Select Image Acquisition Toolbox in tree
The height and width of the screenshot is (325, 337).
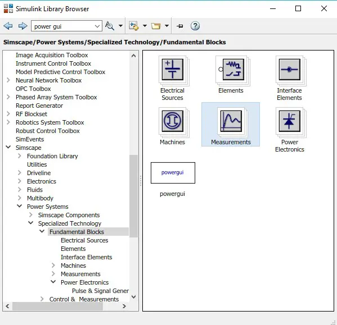[x=52, y=55]
